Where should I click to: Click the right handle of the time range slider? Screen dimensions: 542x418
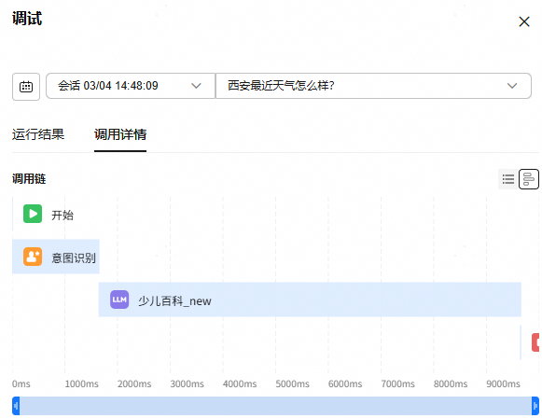535,406
